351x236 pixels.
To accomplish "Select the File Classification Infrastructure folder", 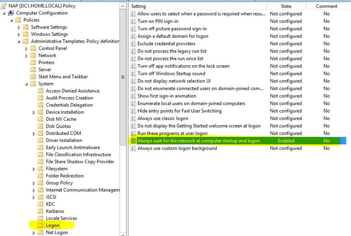I will point(78,155).
